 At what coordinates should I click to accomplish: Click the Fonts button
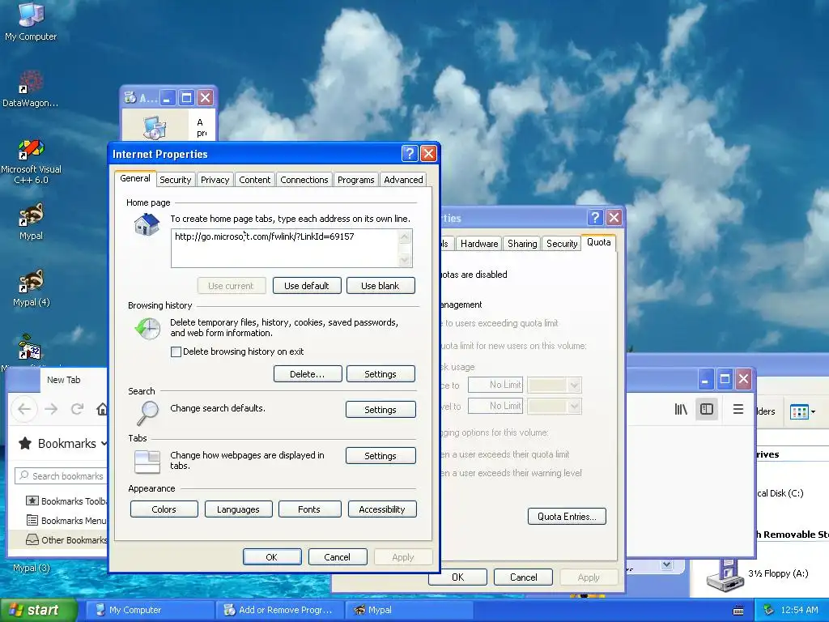pos(309,509)
